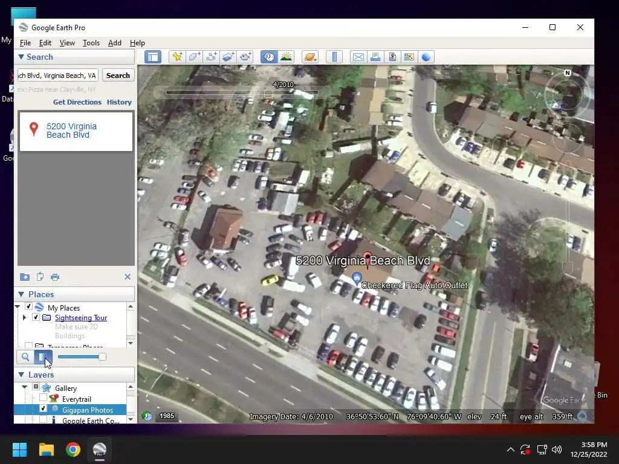Add a placemark with pushpin tool
The image size is (619, 464).
click(177, 57)
